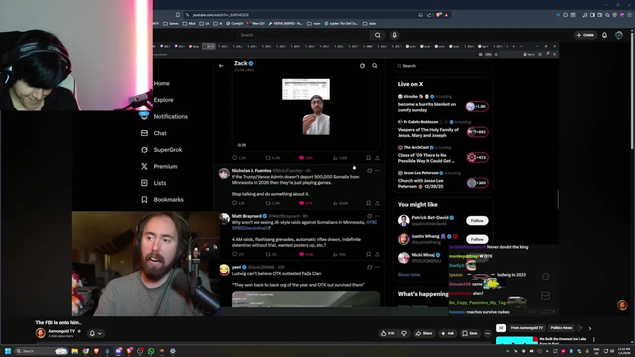Open WhatsApp from taskbar
The height and width of the screenshot is (357, 635).
(x=151, y=351)
